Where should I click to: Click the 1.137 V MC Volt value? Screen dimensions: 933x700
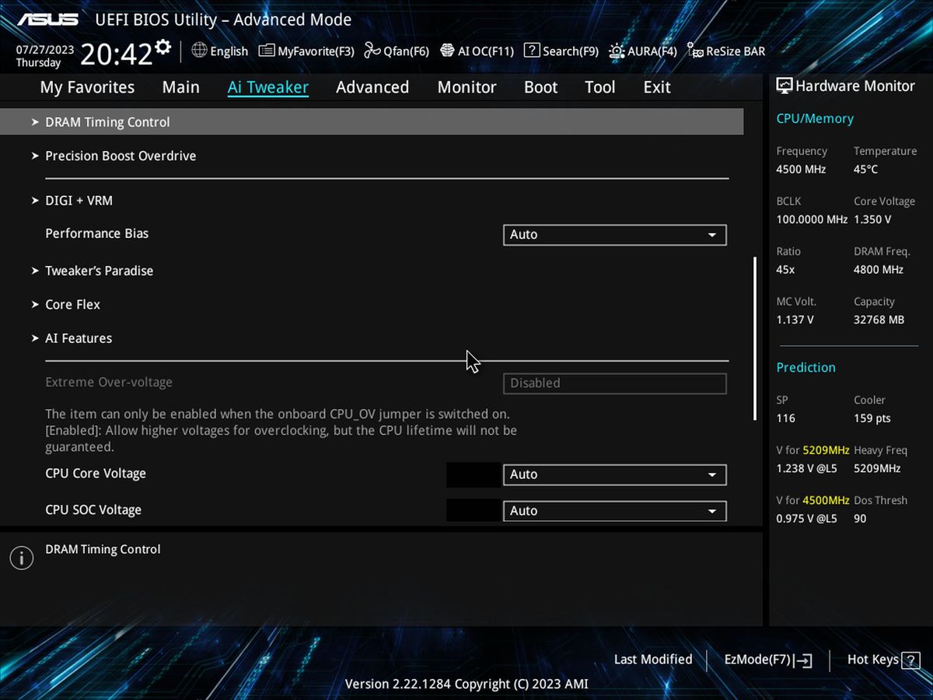[x=795, y=320]
